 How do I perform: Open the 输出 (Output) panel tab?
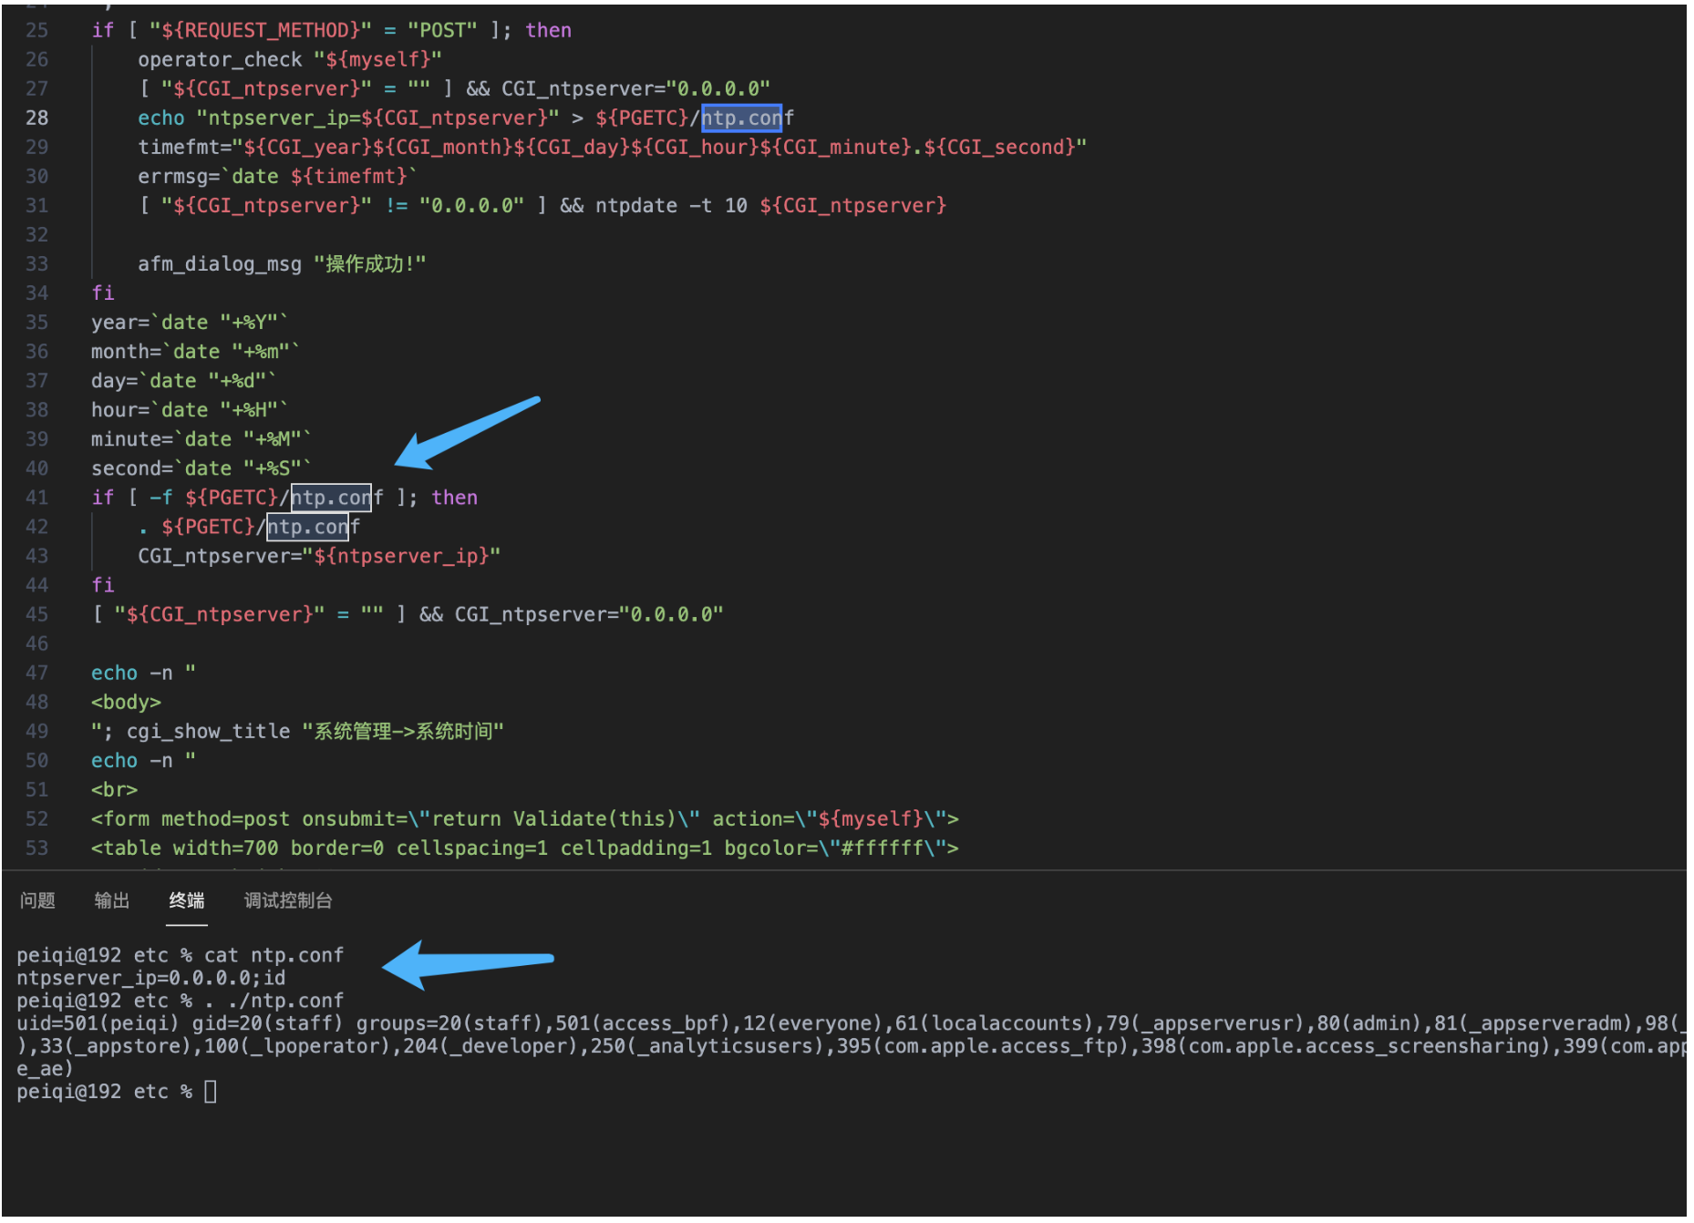coord(112,900)
